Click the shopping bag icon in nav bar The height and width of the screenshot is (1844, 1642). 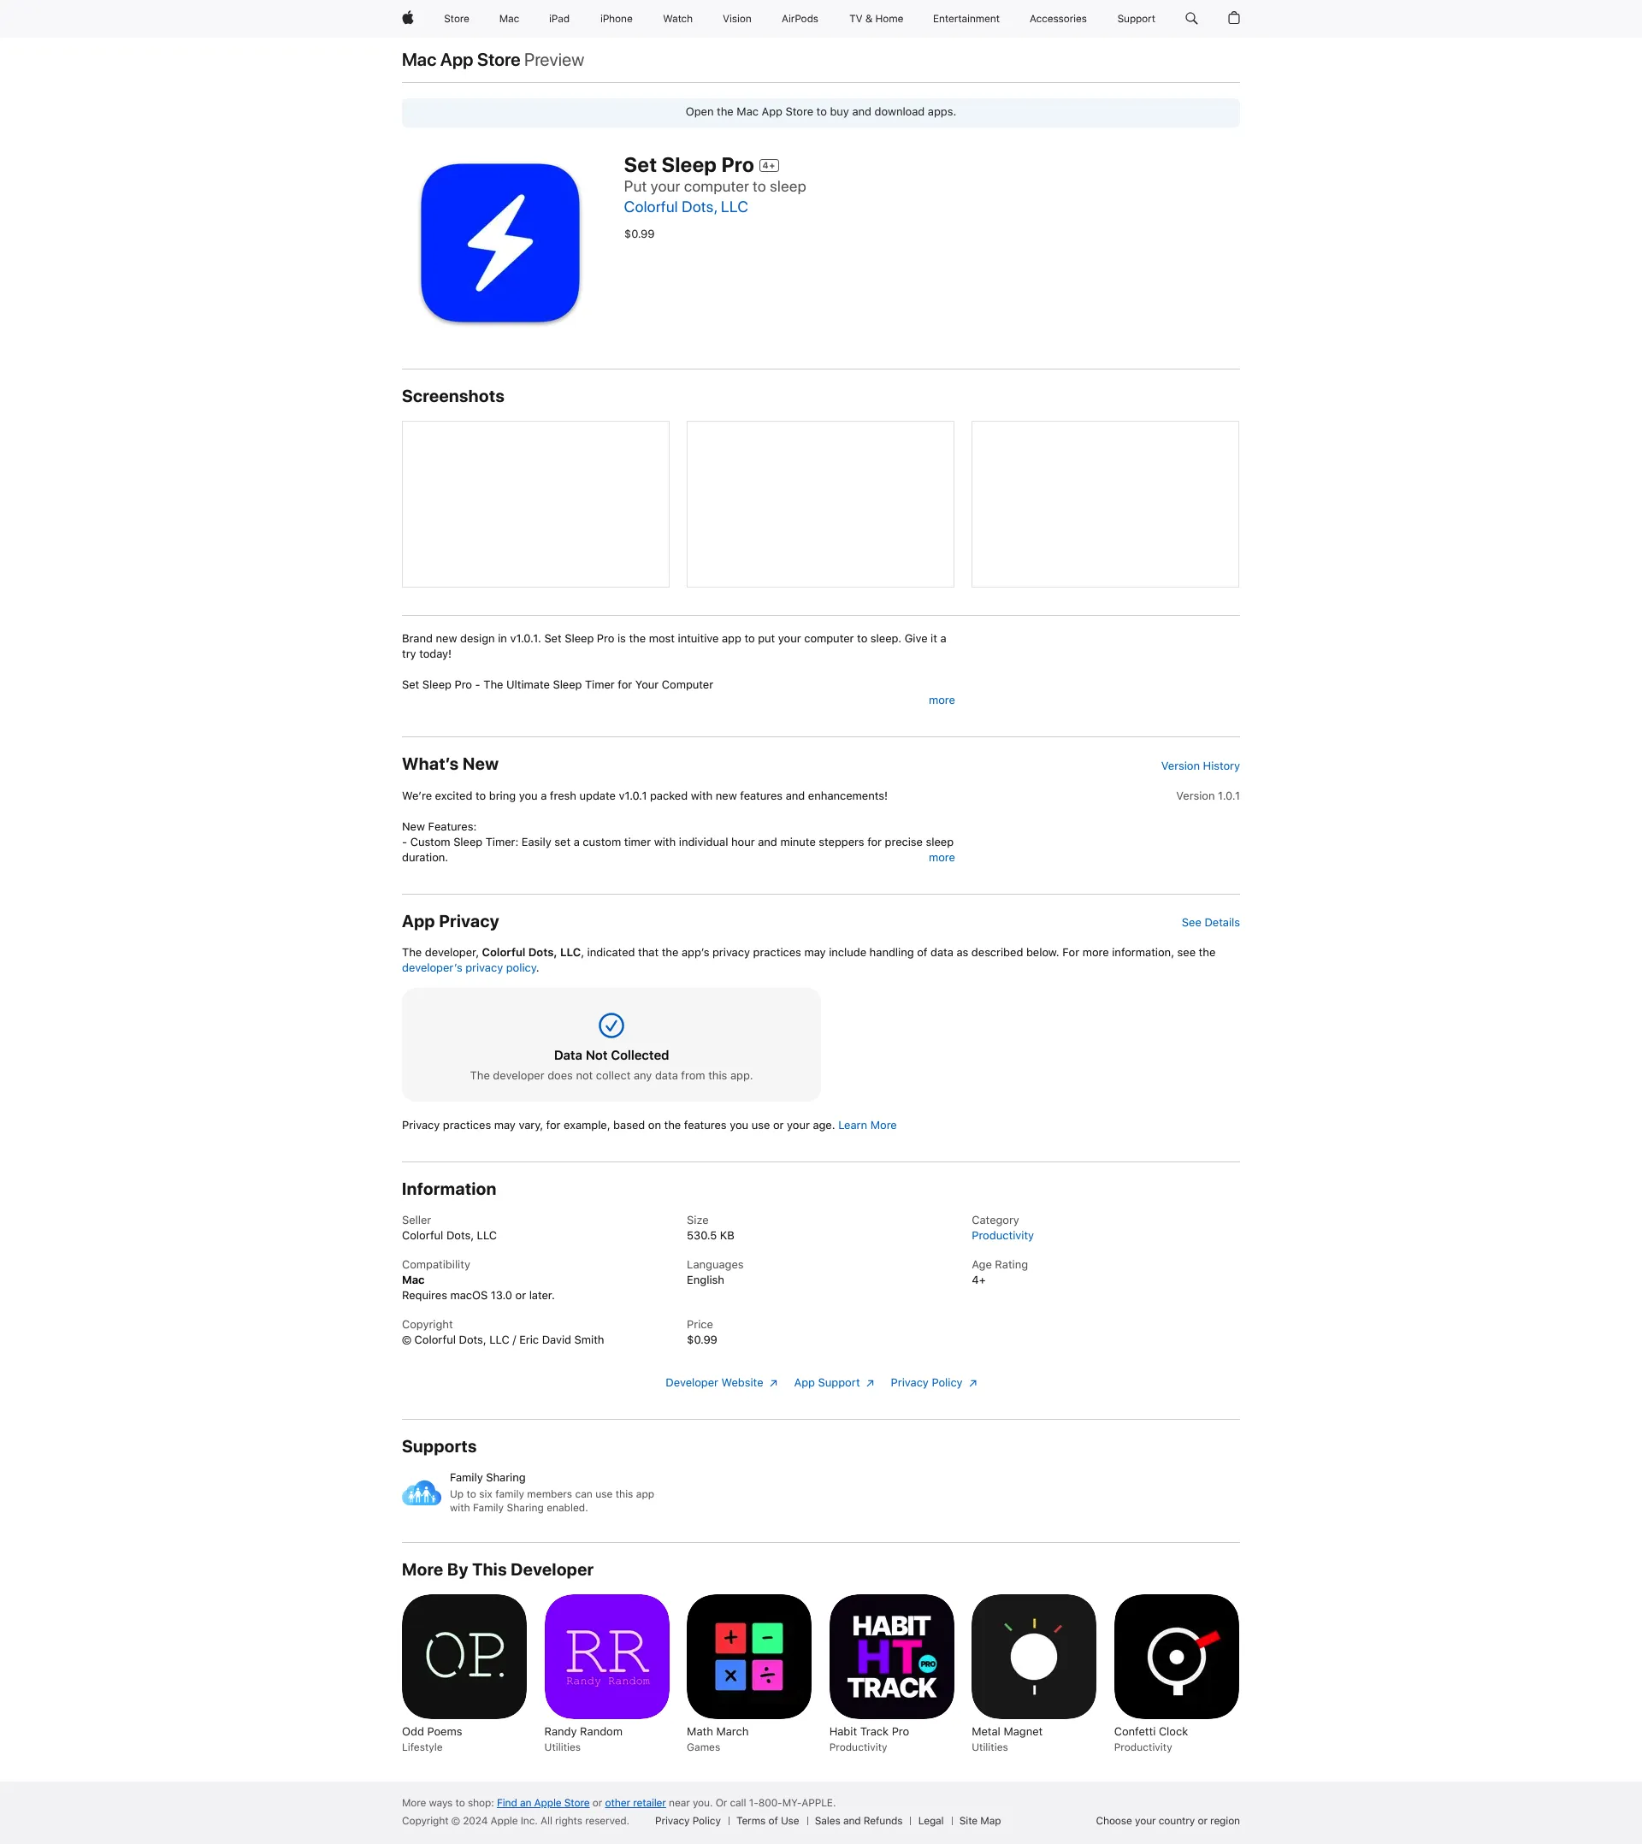[1235, 19]
